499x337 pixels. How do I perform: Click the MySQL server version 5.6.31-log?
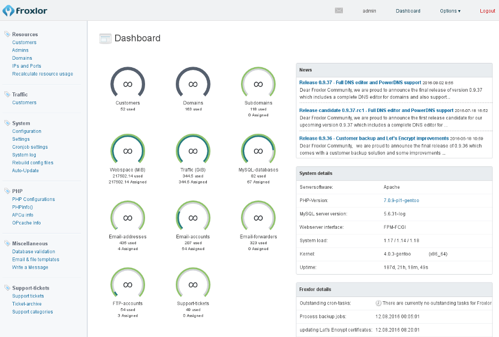395,214
